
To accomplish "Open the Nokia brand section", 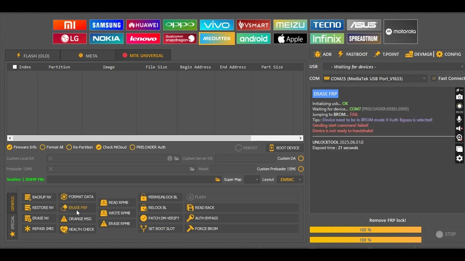I will [x=106, y=38].
